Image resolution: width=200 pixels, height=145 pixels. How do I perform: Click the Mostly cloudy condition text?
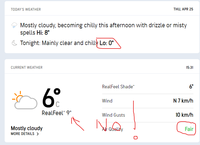tap(27, 128)
